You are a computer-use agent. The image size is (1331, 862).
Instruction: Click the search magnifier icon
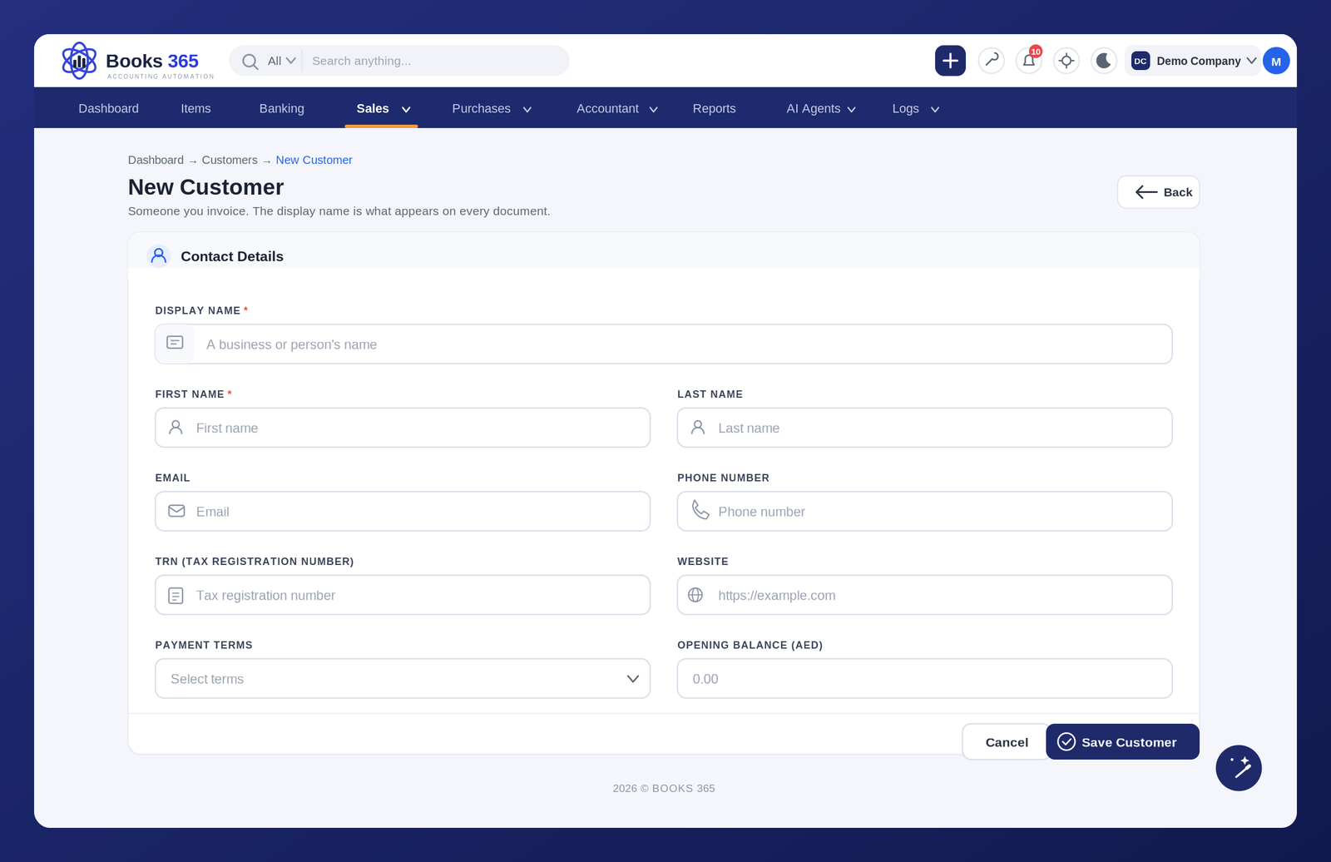click(x=250, y=62)
